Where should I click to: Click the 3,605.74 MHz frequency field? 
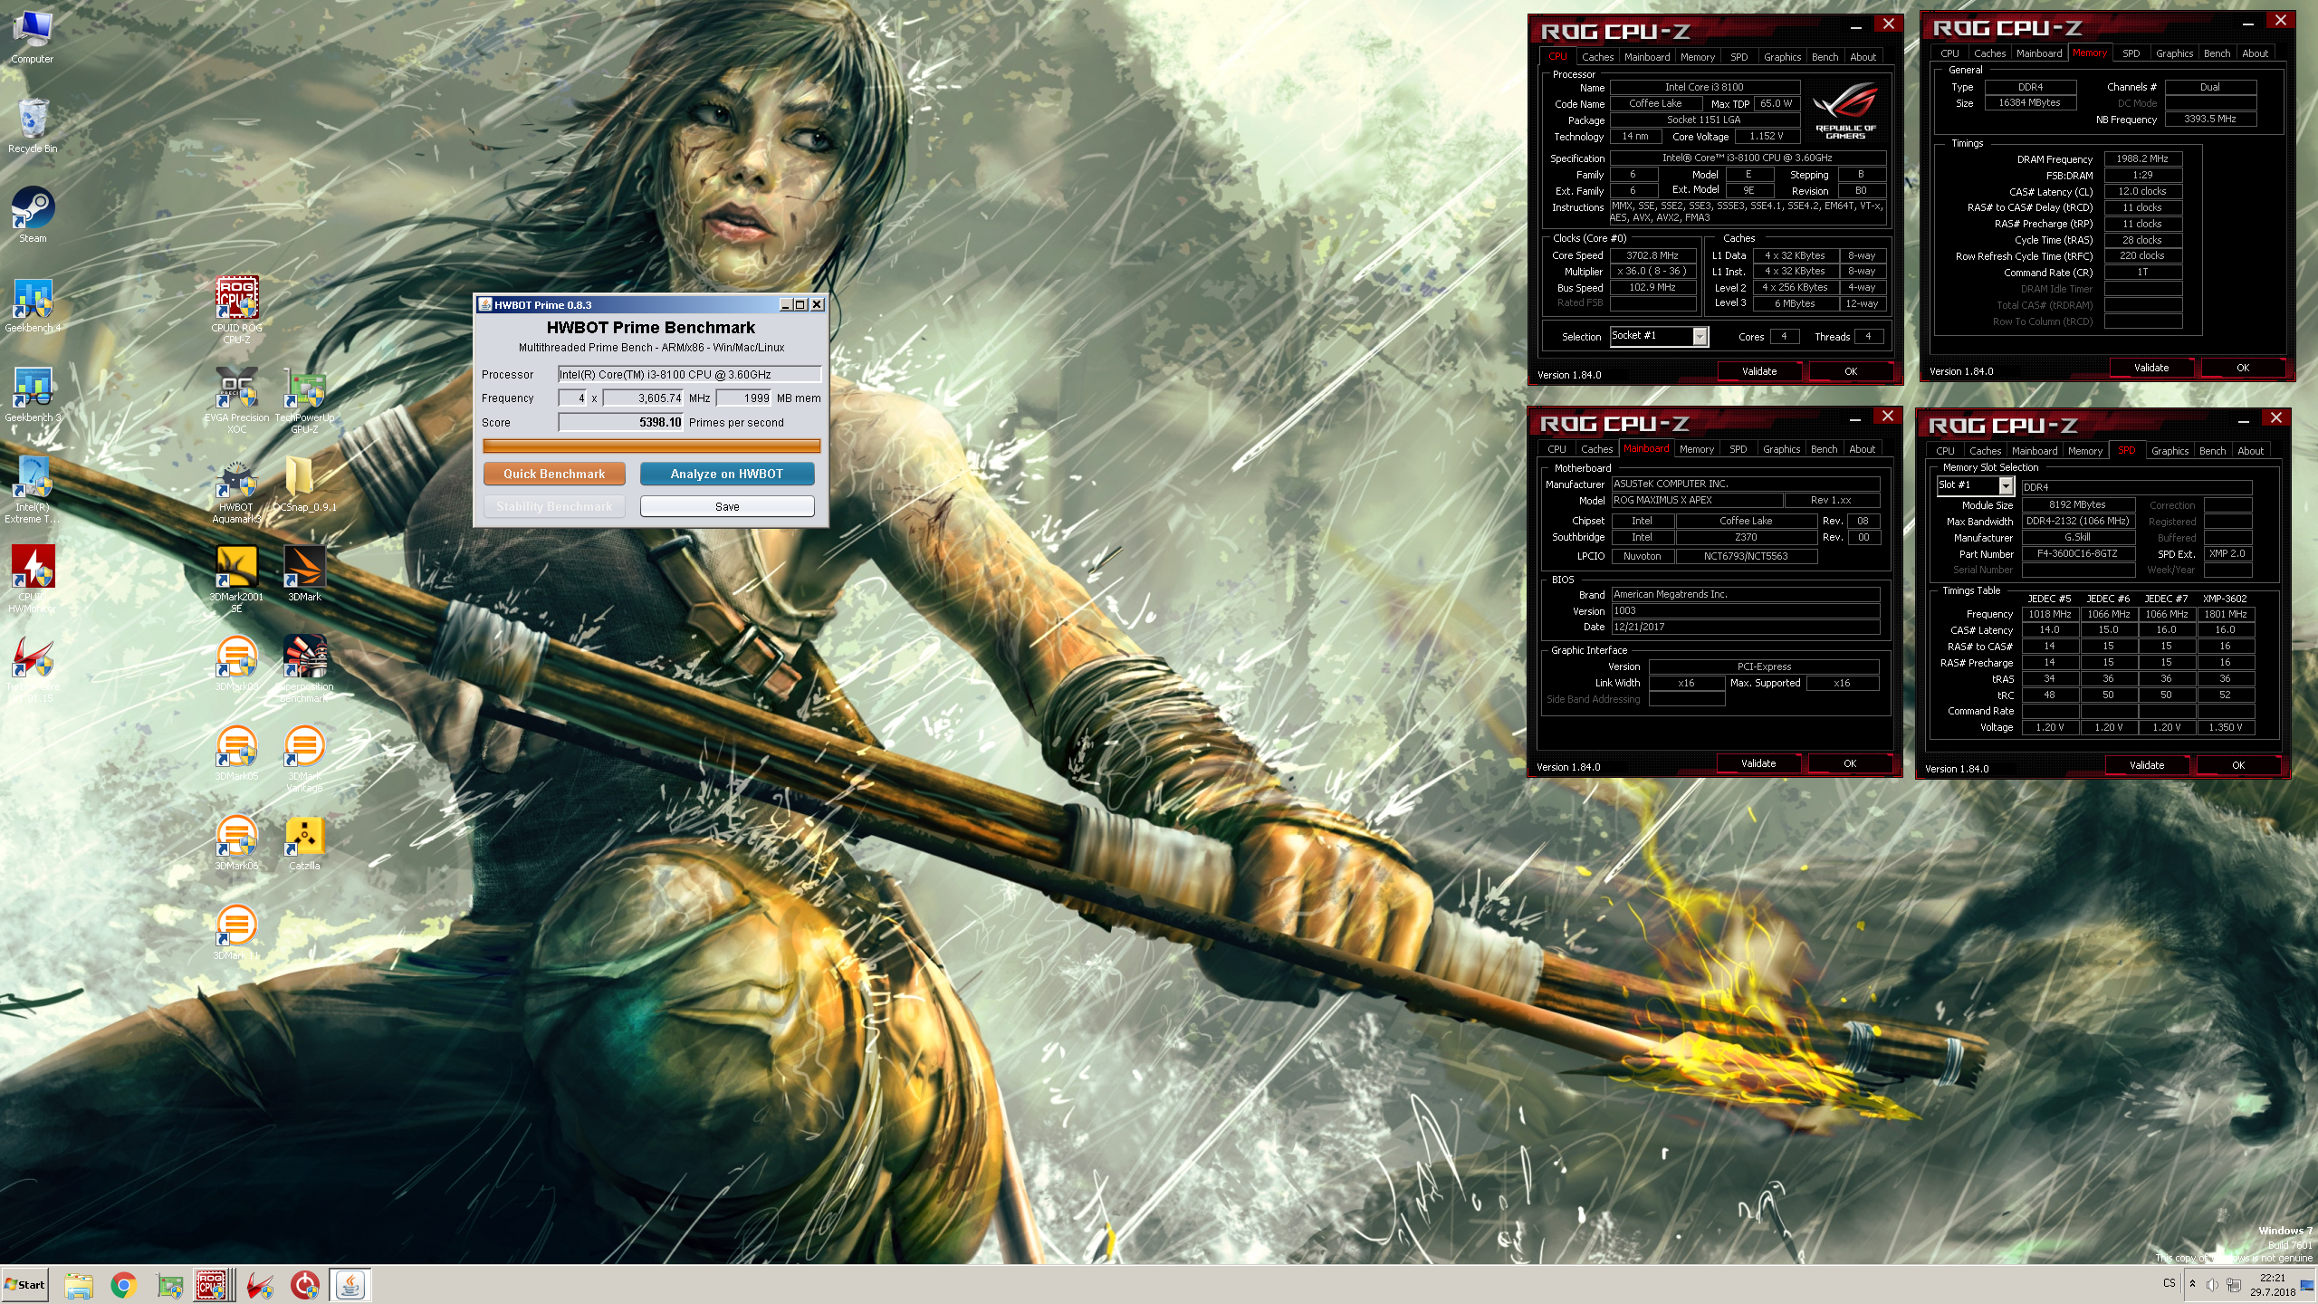coord(643,398)
